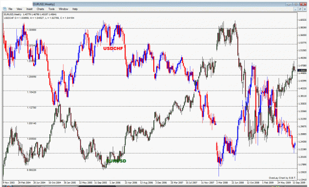Screen dimensions: 309x187
Task: Click the 30 Jan 2005 date label
Action: 70,183
